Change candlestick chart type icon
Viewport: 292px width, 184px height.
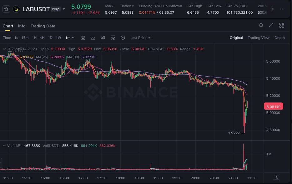point(103,38)
